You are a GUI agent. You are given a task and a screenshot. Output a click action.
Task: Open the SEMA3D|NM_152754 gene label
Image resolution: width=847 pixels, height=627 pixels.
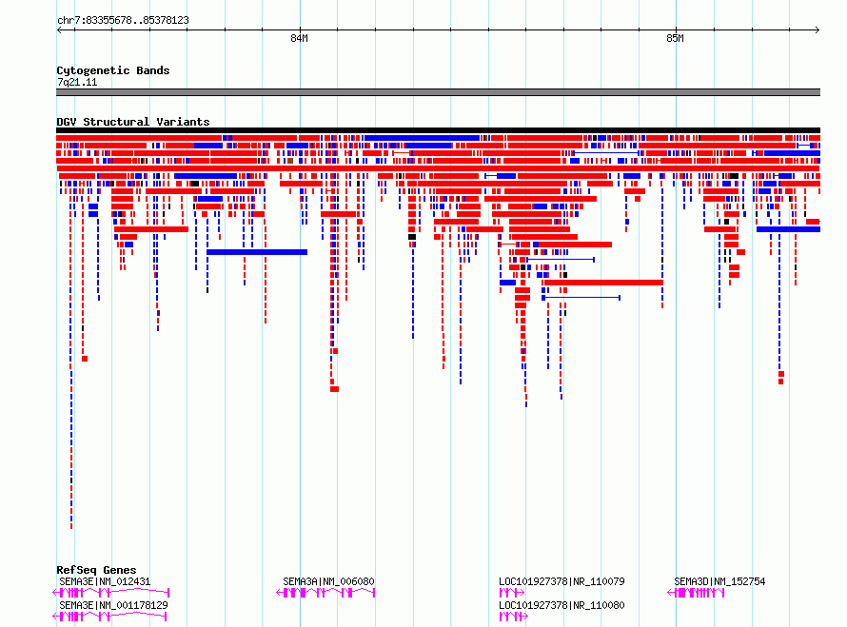[719, 581]
